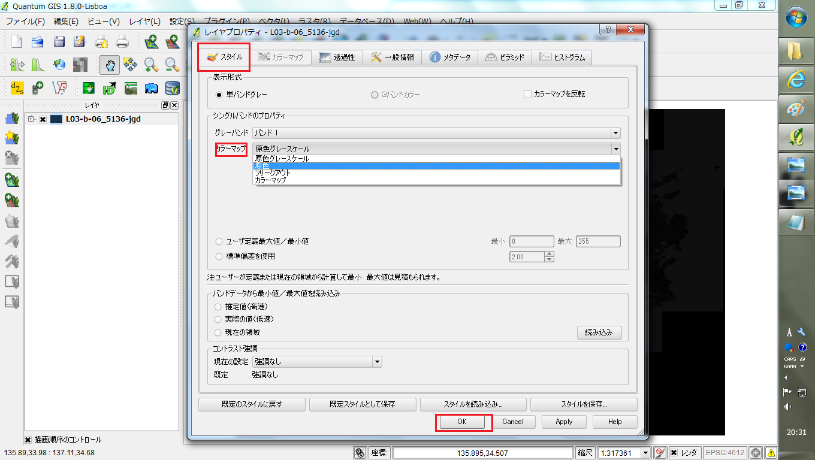Select the 単バンドグレー radio button
Image resolution: width=815 pixels, height=460 pixels.
[219, 95]
